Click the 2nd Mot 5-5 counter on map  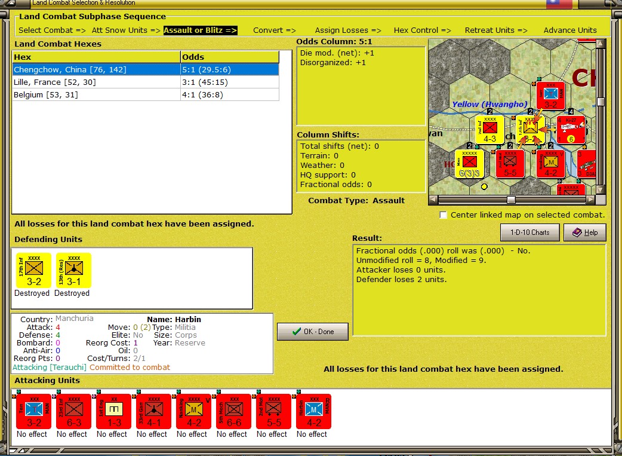pyautogui.click(x=510, y=164)
